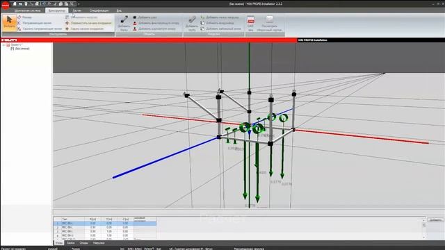This screenshot has width=445, height=250.
Task: Switch to the Балки bottom tab
Action: click(x=71, y=243)
